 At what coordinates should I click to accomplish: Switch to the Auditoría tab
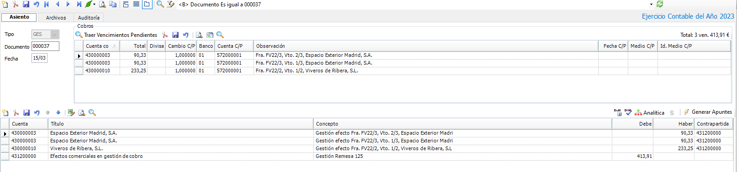click(x=89, y=18)
